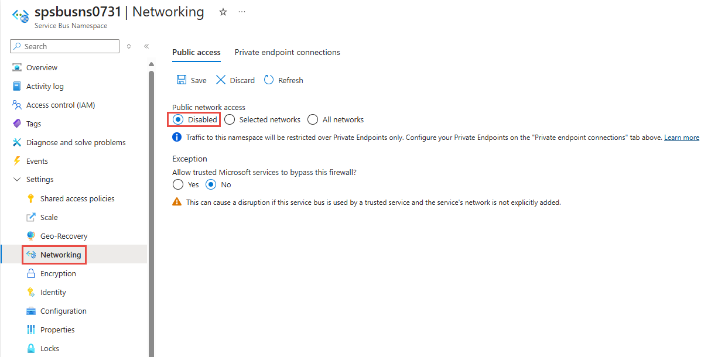Click inside the sidebar Search field

click(x=64, y=46)
